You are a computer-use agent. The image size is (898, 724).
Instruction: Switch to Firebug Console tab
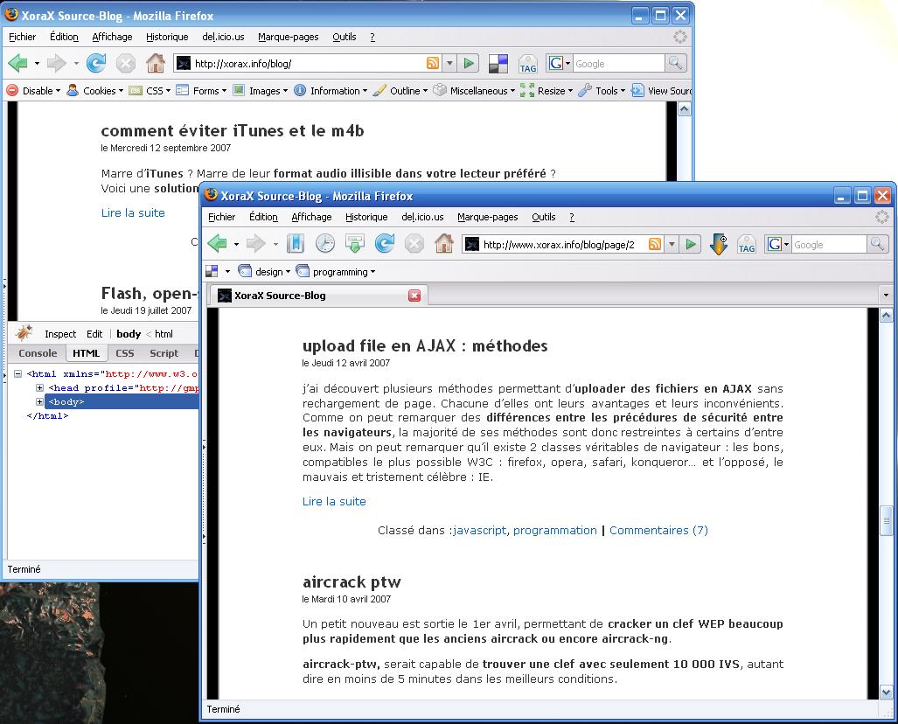[x=38, y=353]
